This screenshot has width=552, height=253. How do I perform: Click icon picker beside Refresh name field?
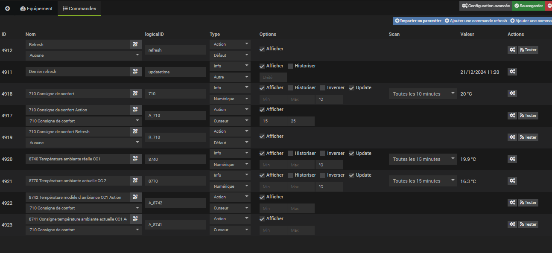[x=136, y=44]
